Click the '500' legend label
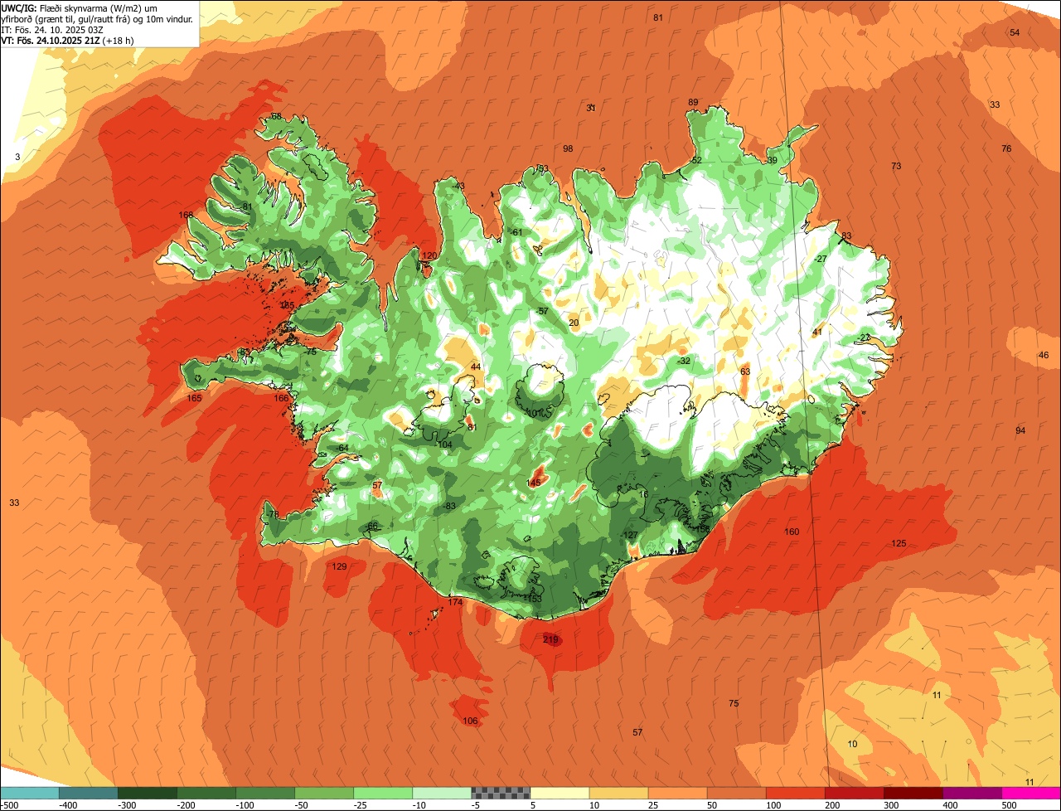This screenshot has width=1061, height=811. 1010,804
